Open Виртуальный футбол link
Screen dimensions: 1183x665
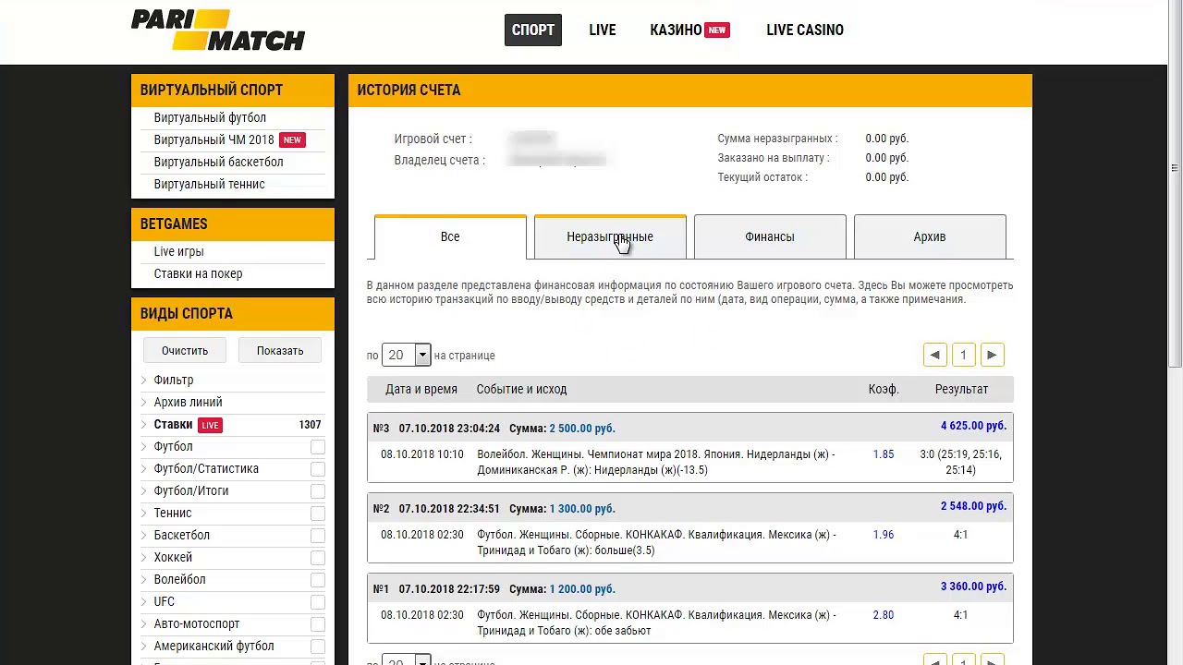tap(210, 117)
